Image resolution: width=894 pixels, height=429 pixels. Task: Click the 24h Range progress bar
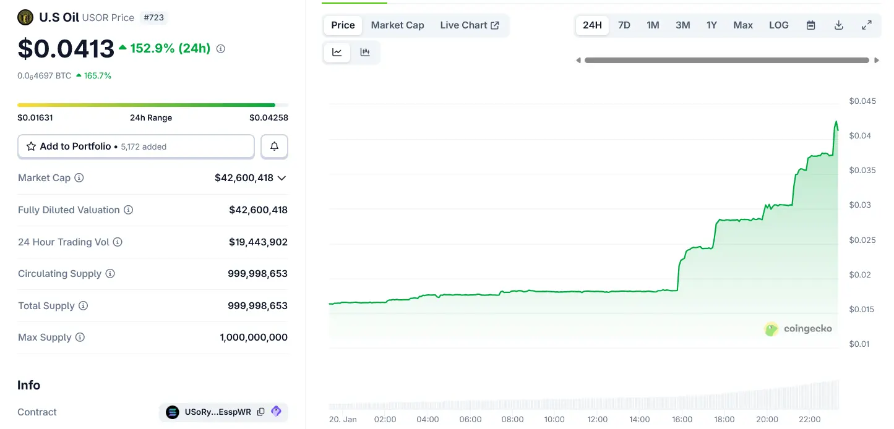tap(151, 104)
